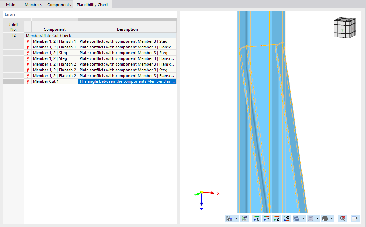
Task: Open the display options dropdown arrow
Action: [236, 218]
